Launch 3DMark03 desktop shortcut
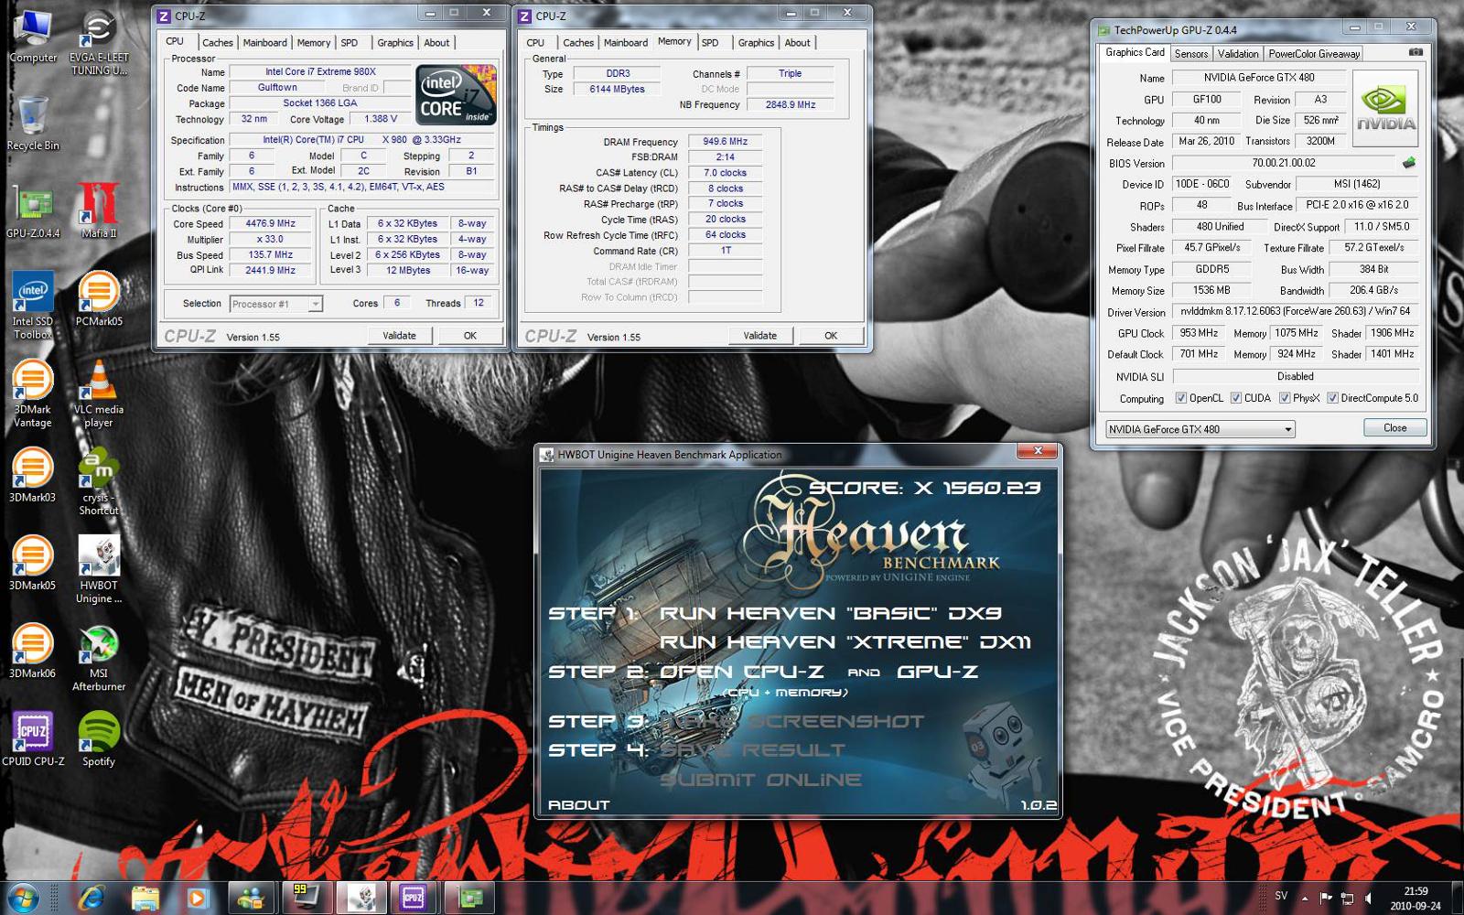Image resolution: width=1464 pixels, height=915 pixels. (33, 475)
